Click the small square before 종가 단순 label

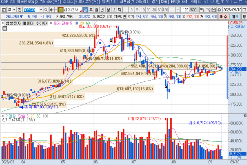coord(51,23)
